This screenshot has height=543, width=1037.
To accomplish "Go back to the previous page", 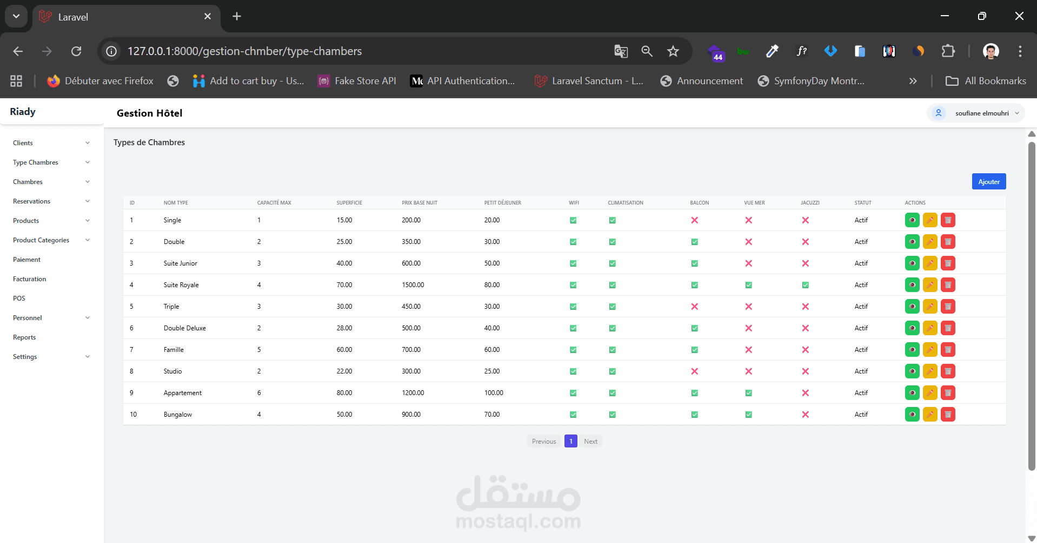I will pyautogui.click(x=18, y=51).
